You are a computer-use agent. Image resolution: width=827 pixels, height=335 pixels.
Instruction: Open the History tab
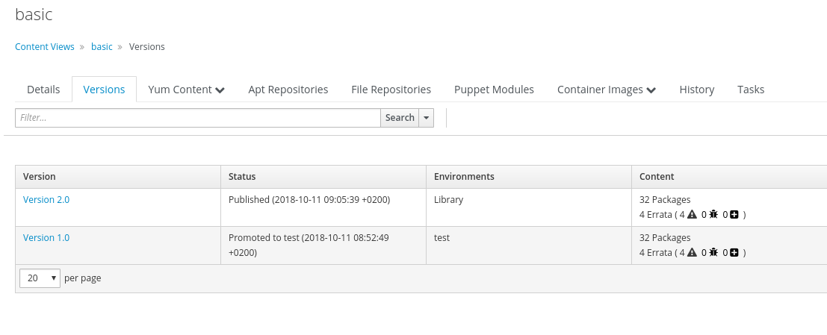[697, 90]
